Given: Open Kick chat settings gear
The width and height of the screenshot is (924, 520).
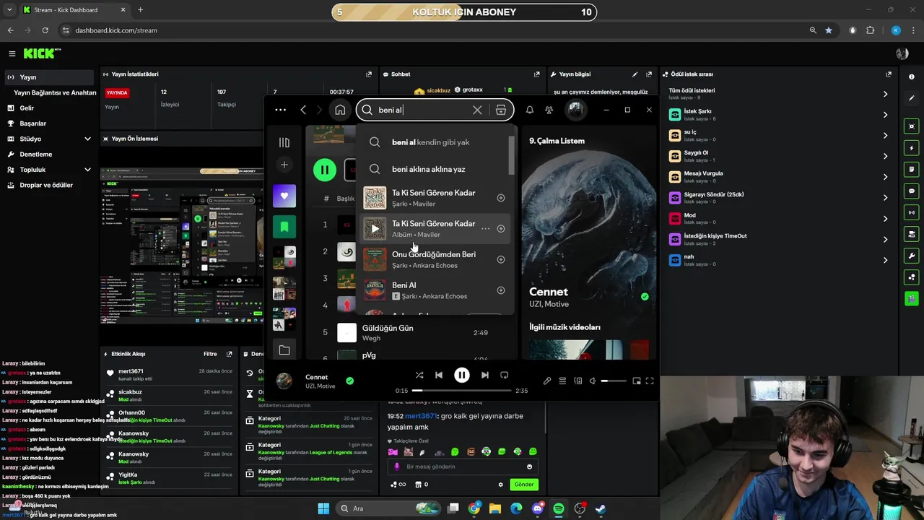Looking at the screenshot, I should [x=501, y=485].
